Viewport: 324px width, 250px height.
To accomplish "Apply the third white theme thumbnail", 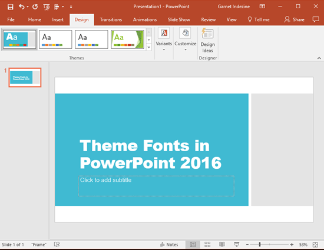I will tap(91, 39).
